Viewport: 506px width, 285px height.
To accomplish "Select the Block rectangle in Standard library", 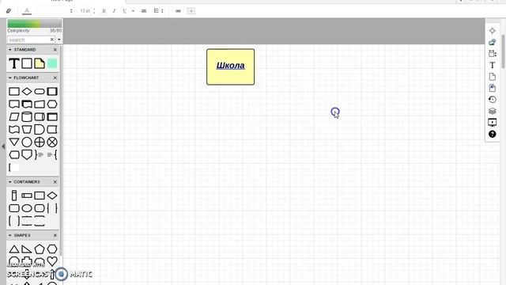I will 27,63.
